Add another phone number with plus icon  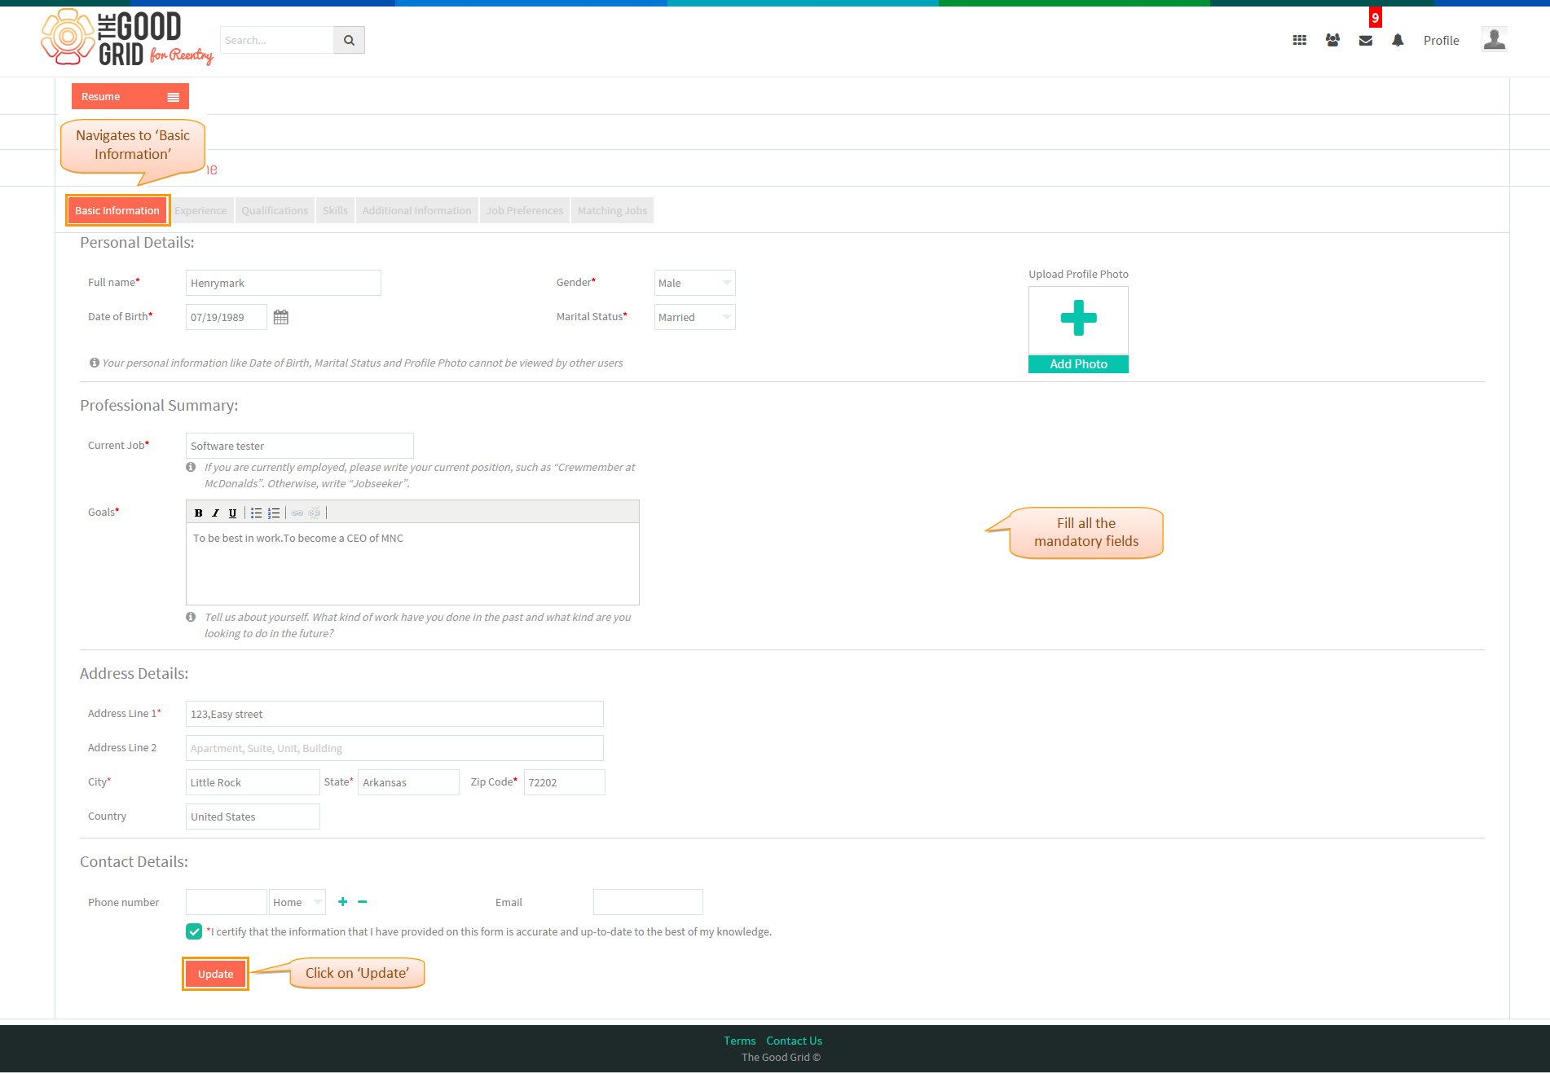pos(342,901)
